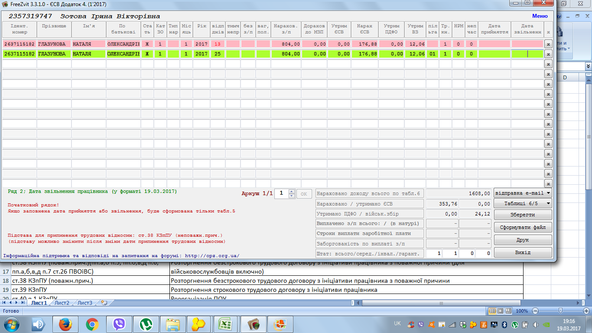The image size is (592, 333).
Task: Click the Дата звільнення field in the green row
Action: 527,54
